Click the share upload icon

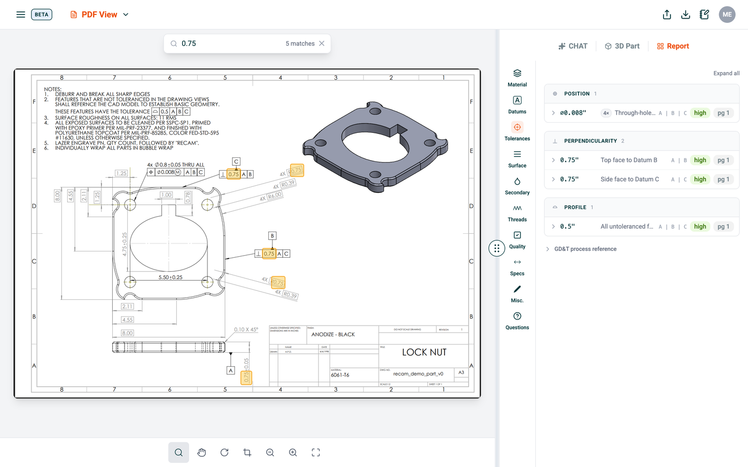(x=667, y=14)
